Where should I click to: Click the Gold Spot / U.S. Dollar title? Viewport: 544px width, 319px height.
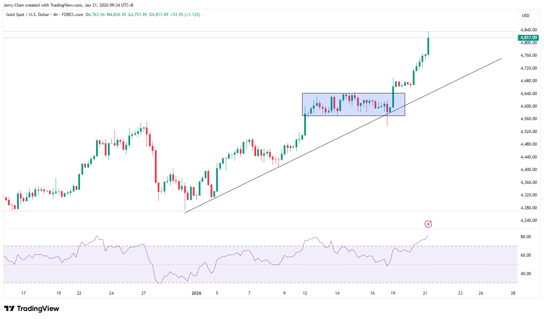click(27, 15)
